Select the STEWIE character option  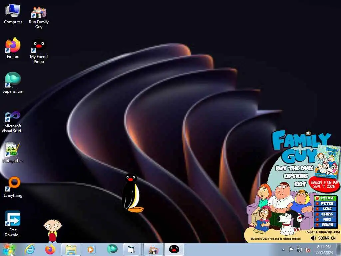click(x=326, y=198)
